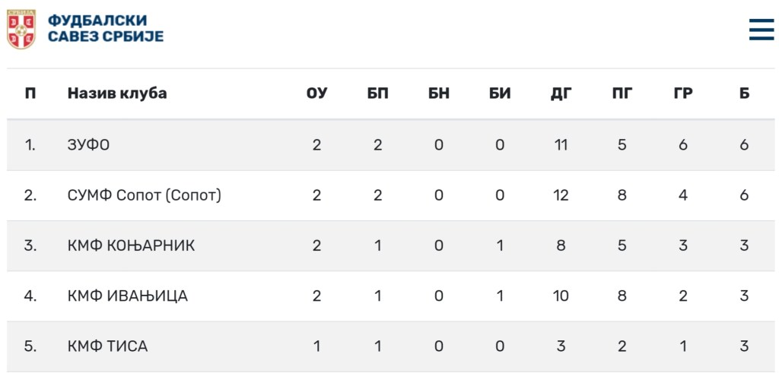This screenshot has height=373, width=779.
Task: Select the КМФ ТИСА club name
Action: pos(107,346)
